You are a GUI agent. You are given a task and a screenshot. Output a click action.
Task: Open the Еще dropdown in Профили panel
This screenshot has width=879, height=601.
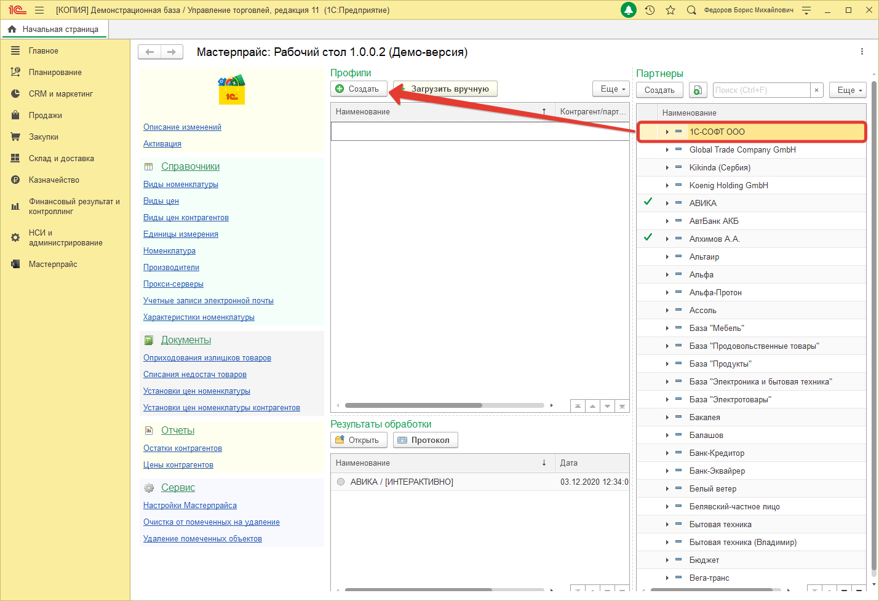[611, 89]
